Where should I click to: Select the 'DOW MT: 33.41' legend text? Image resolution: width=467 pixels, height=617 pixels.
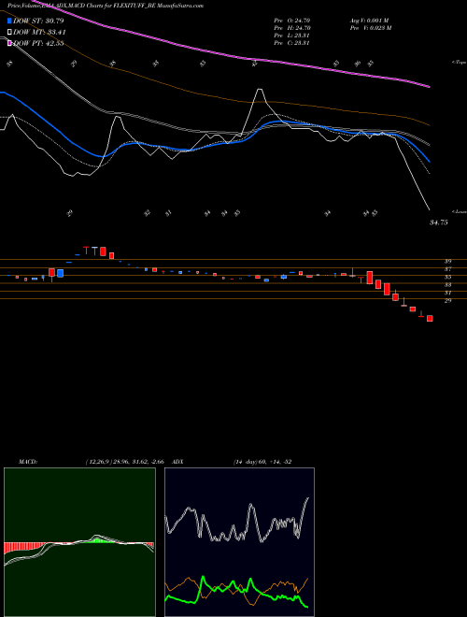point(39,33)
